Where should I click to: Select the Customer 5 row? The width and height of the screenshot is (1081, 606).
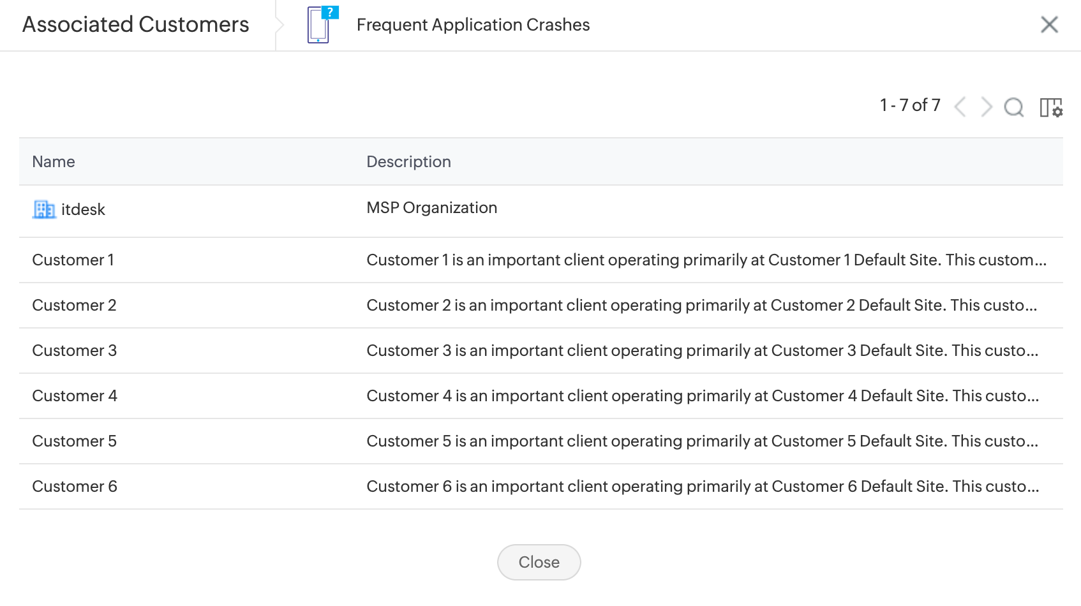coord(74,441)
